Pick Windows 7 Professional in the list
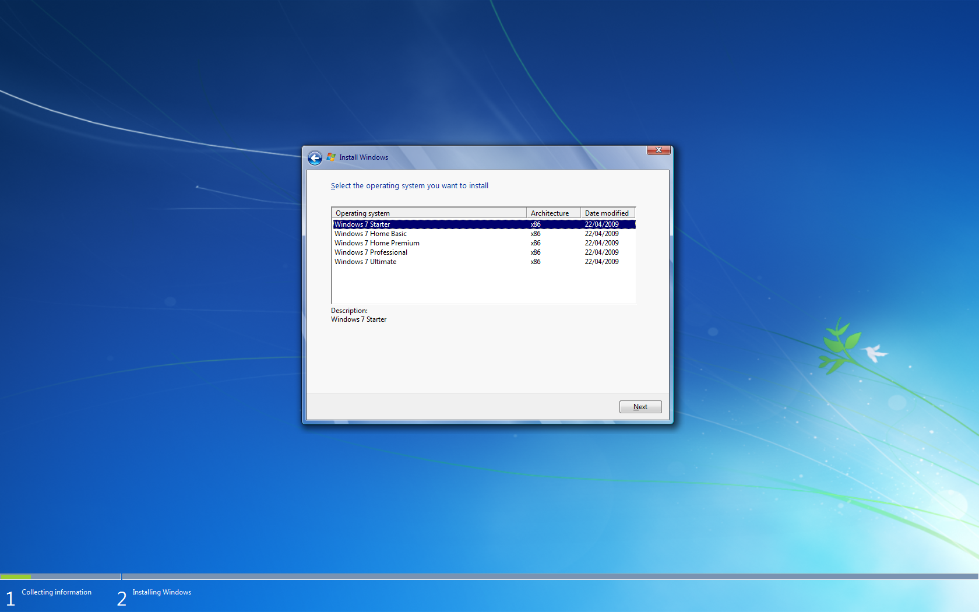The height and width of the screenshot is (612, 979). point(371,252)
